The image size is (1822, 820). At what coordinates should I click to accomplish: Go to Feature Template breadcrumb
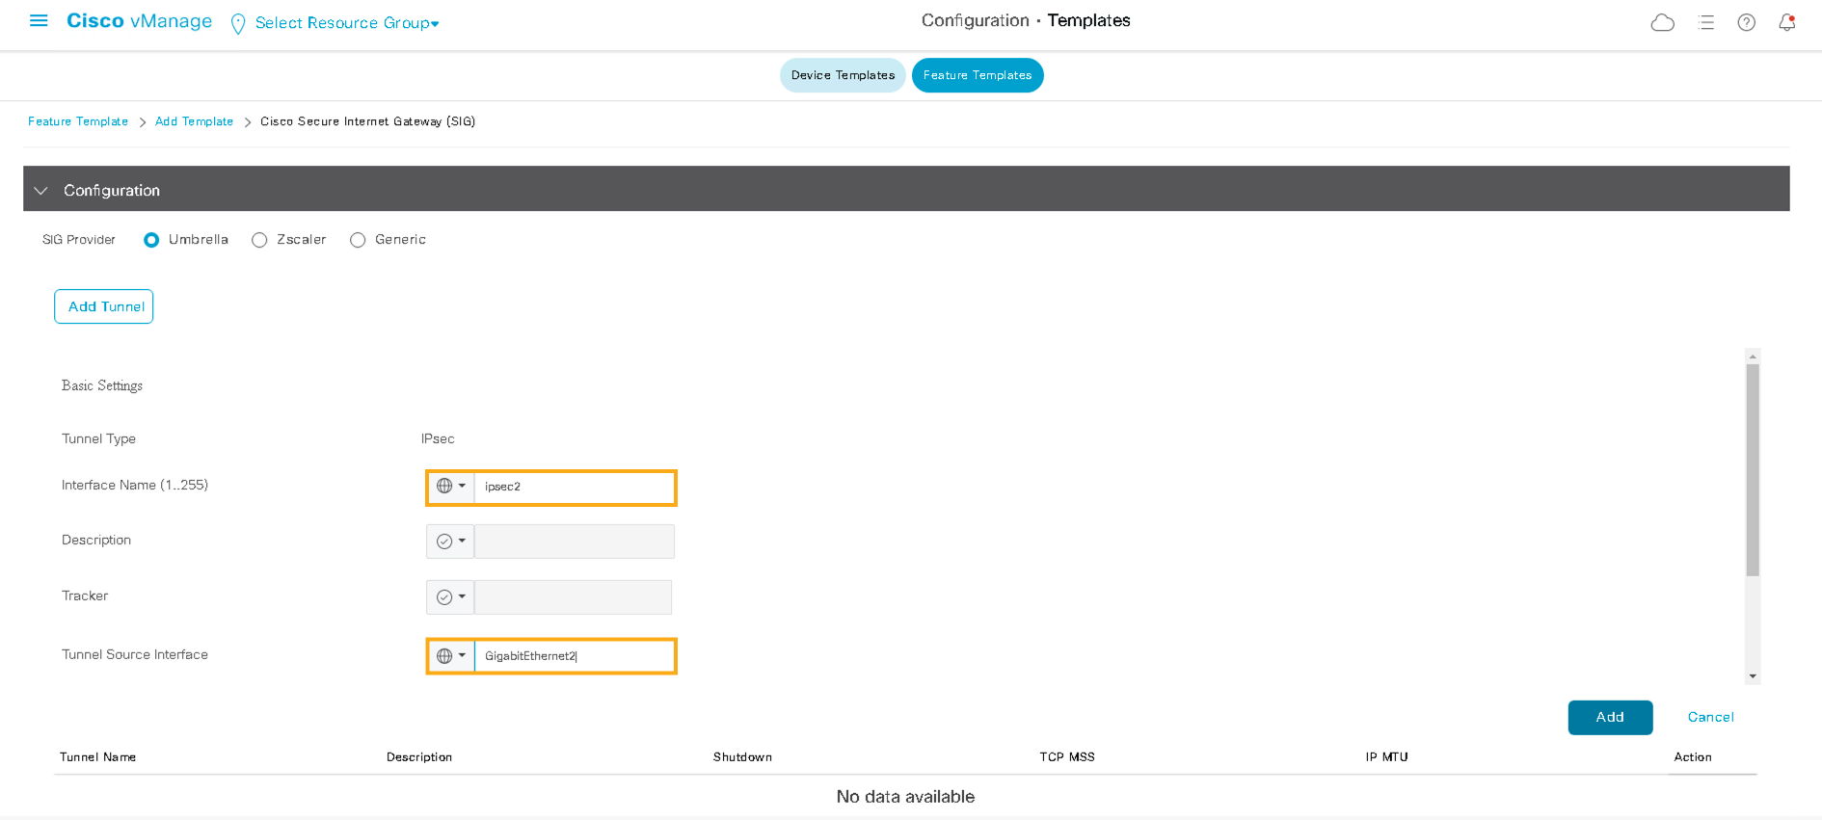point(78,121)
